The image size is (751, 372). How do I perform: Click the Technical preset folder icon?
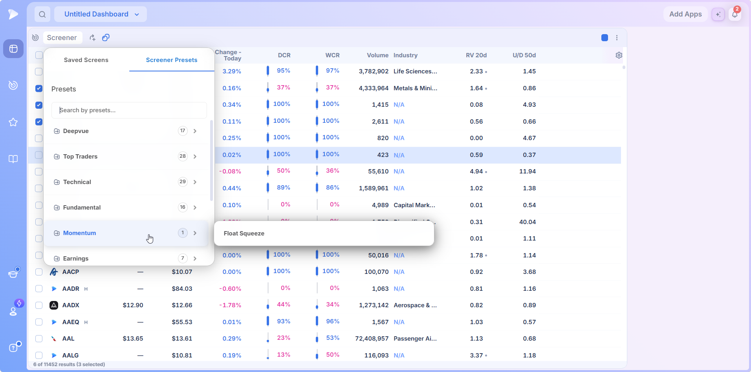tap(57, 182)
